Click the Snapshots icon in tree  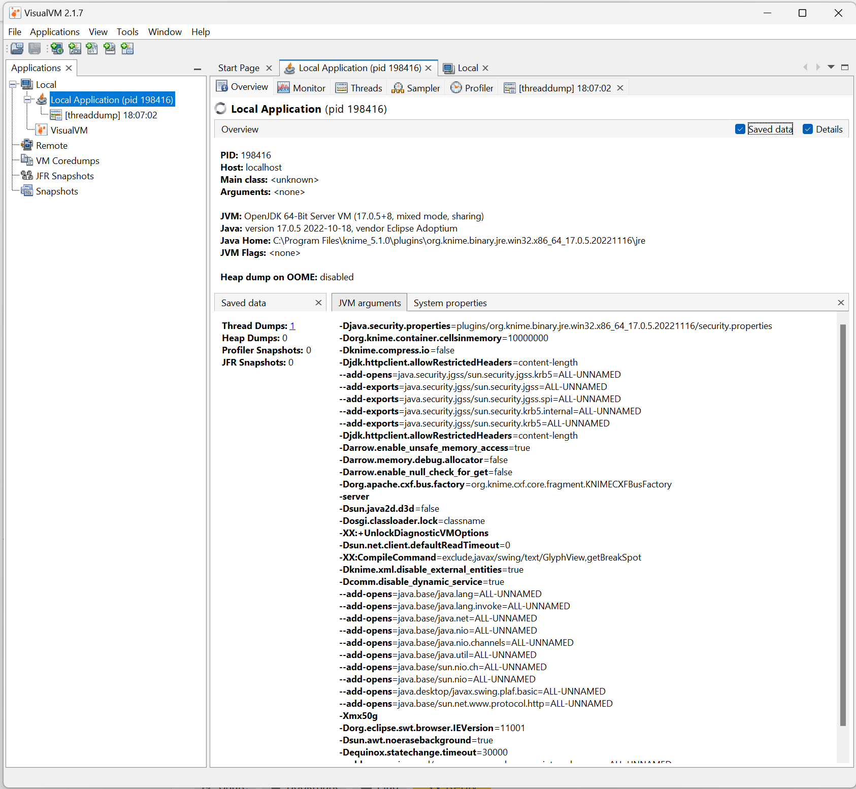tap(27, 191)
